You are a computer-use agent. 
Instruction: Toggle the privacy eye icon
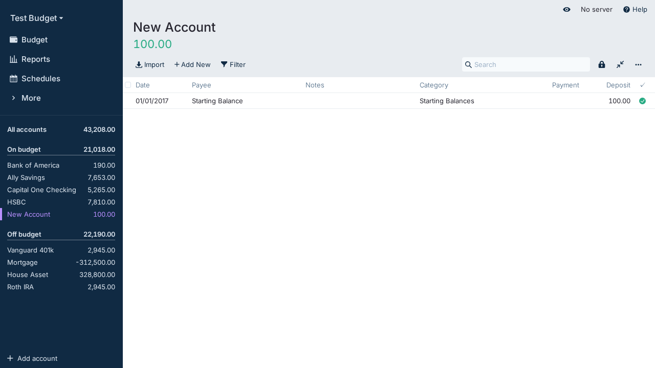click(x=566, y=10)
